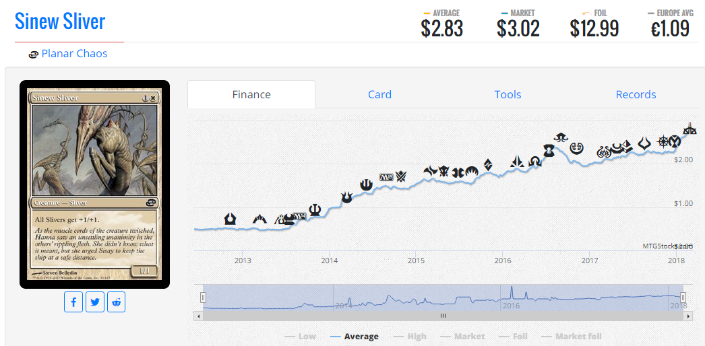Click the 2016 label in the navigator
Image resolution: width=705 pixels, height=346 pixels.
(511, 306)
